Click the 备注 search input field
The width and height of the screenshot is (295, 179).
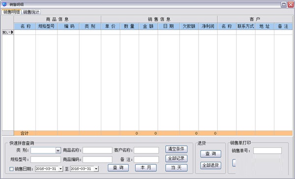click(x=147, y=159)
